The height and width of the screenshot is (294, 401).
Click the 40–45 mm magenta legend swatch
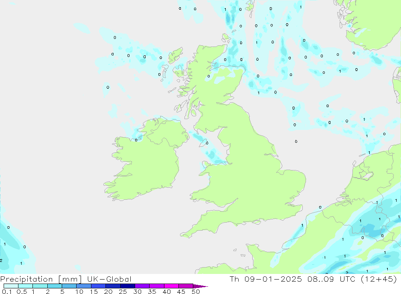[x=171, y=286]
